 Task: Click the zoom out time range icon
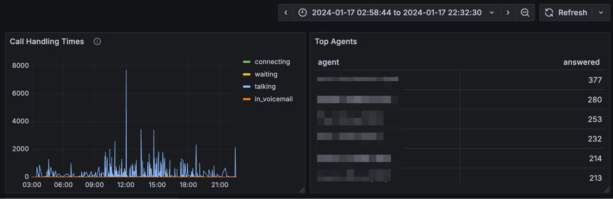[x=525, y=13]
